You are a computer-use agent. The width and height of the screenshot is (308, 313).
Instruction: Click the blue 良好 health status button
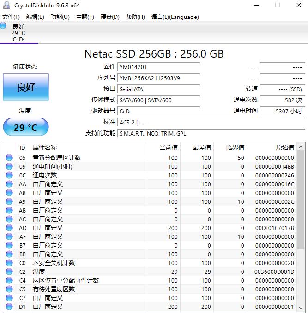pyautogui.click(x=26, y=87)
